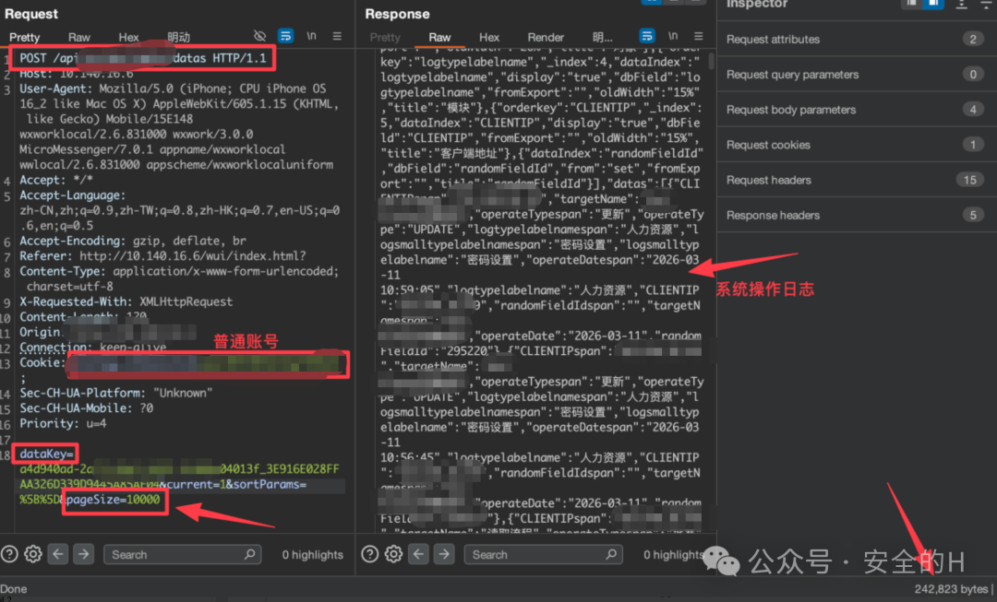
Task: Switch Request view to Raw tab
Action: coord(78,38)
